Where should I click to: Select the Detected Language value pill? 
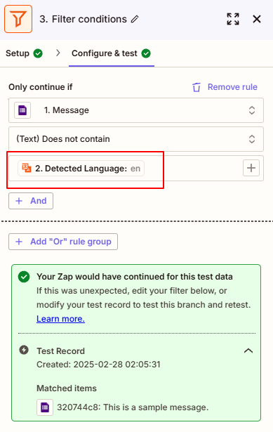(x=81, y=168)
